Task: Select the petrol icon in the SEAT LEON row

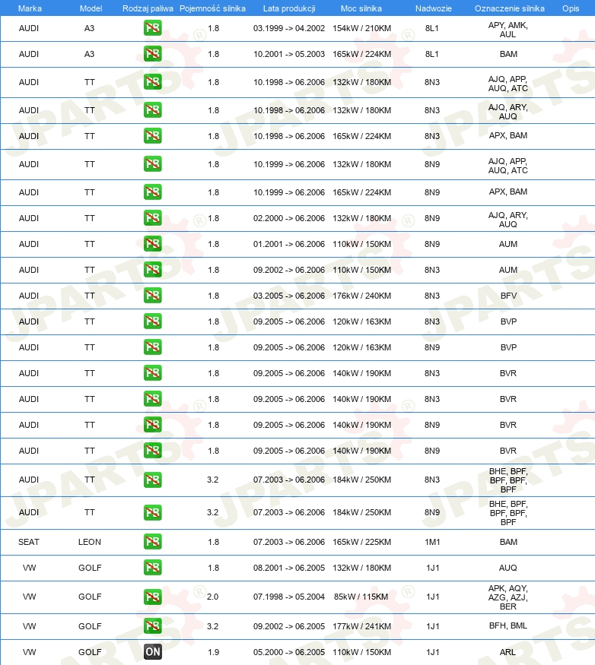Action: 152,542
